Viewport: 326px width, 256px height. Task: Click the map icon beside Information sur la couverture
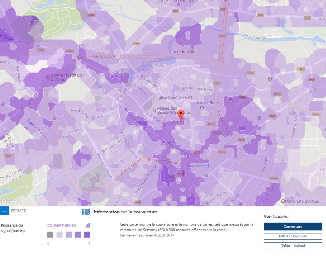(86, 212)
